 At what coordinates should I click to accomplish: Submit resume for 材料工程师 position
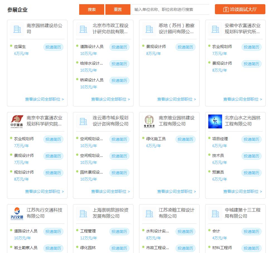click(251, 248)
